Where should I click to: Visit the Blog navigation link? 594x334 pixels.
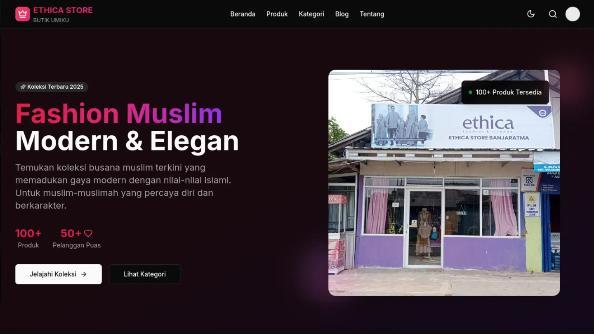click(x=342, y=14)
